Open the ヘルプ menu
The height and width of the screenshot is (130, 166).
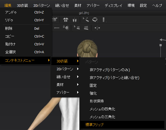[157, 5]
